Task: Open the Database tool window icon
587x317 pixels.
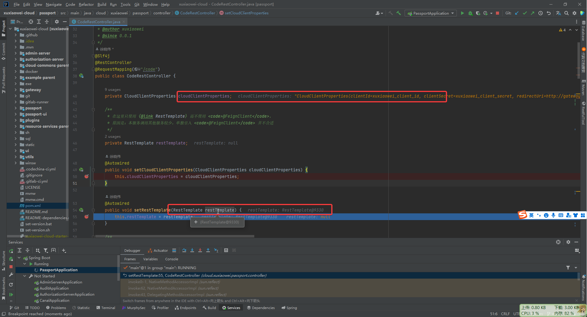Action: (583, 30)
